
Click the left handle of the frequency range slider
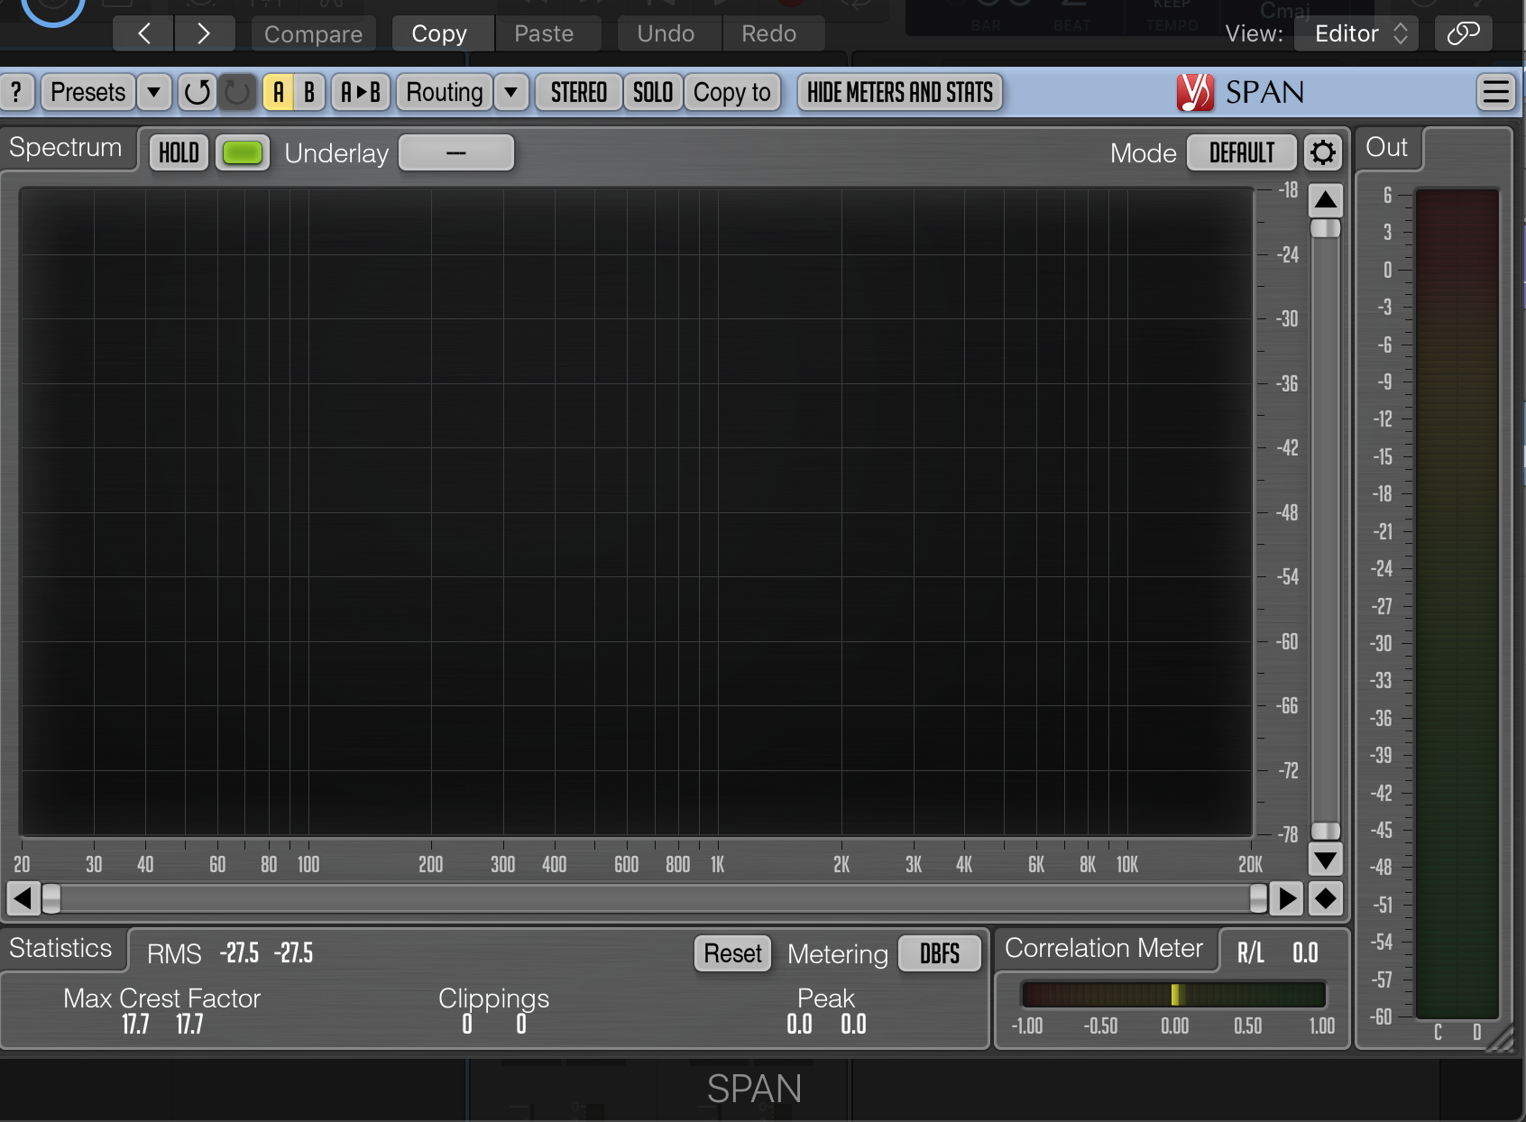click(x=51, y=898)
